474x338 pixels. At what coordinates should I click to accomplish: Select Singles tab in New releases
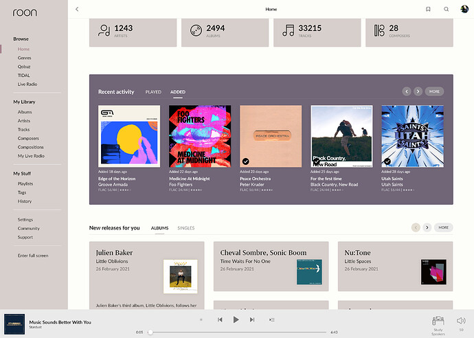(186, 228)
